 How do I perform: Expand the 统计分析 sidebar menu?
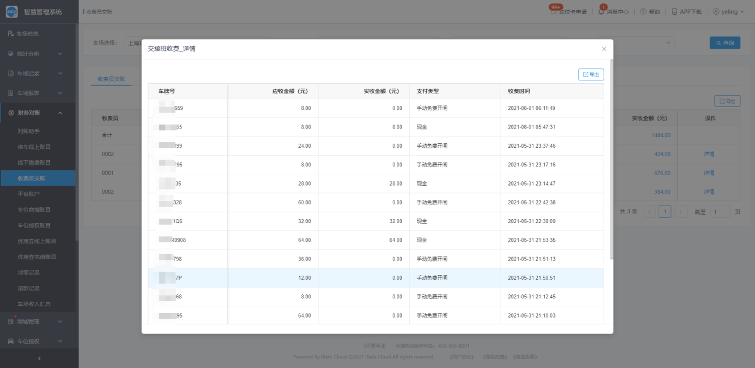click(38, 54)
